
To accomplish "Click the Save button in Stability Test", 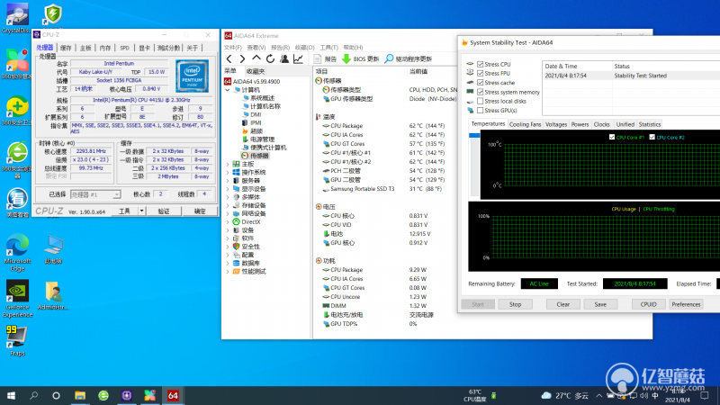I will coord(600,304).
